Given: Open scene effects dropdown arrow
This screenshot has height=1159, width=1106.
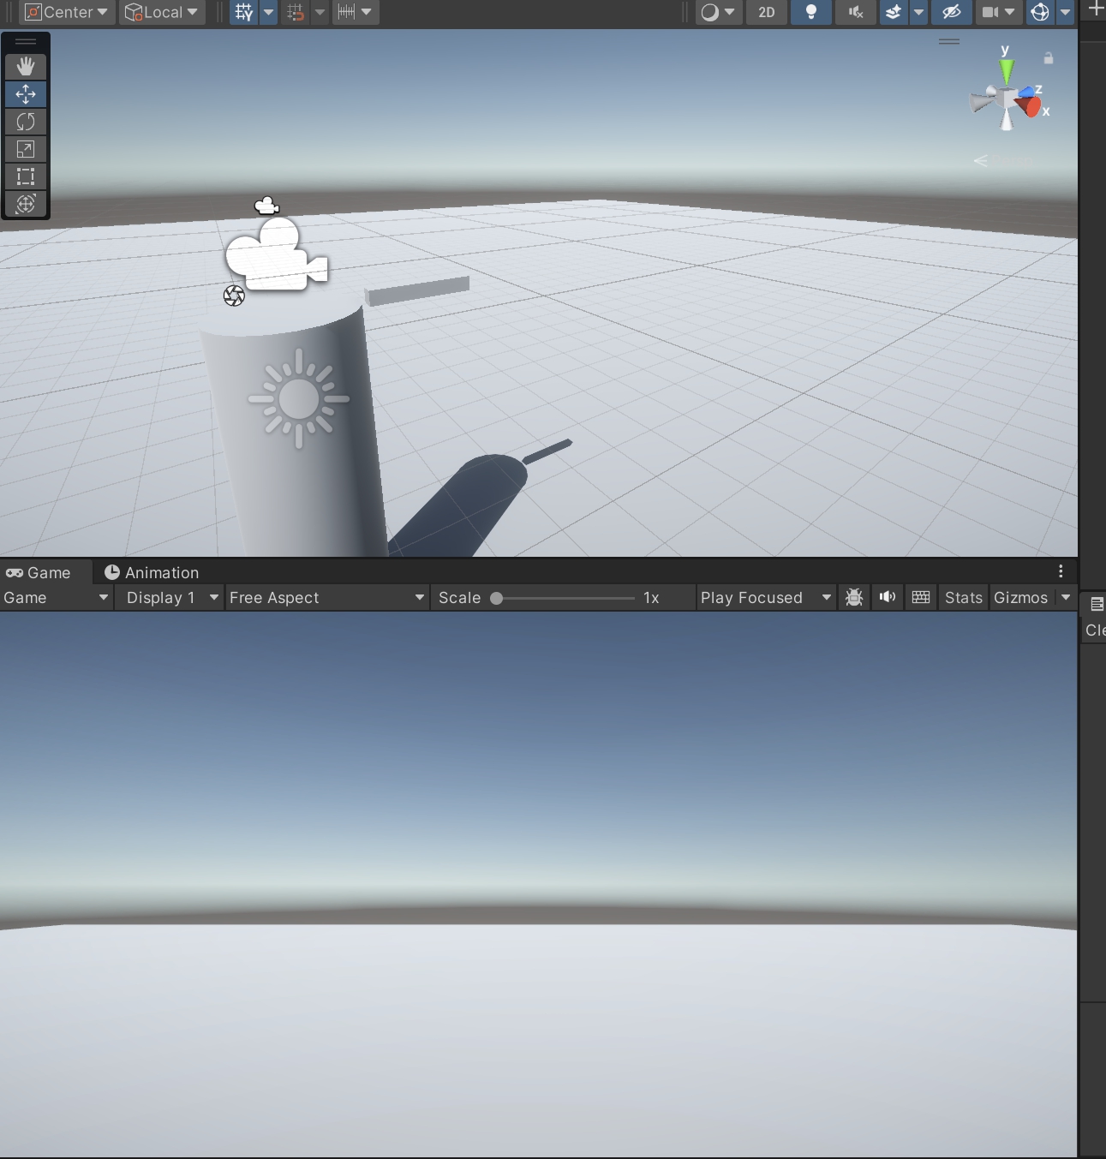Looking at the screenshot, I should click(x=918, y=12).
